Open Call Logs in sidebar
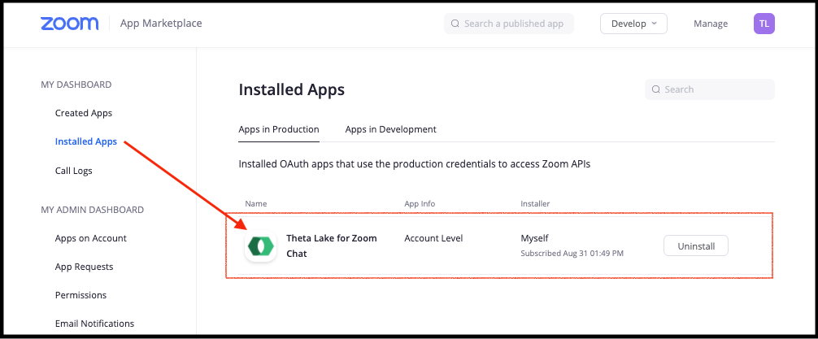This screenshot has height=339, width=818. pos(73,171)
